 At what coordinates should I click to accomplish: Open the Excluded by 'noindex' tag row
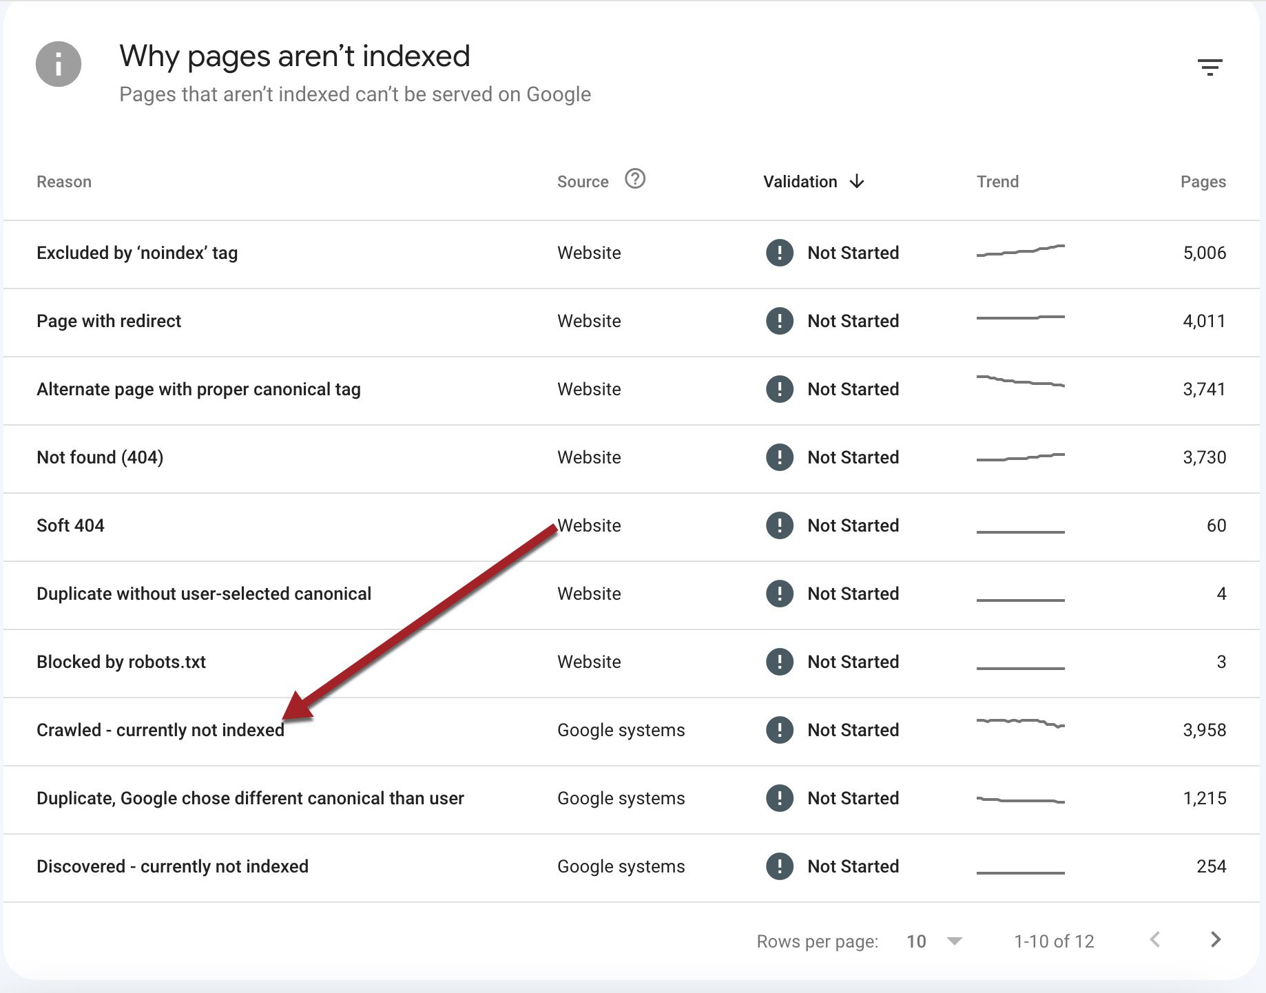coord(137,253)
